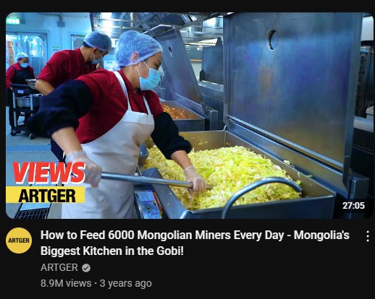Click the '8.9M views' count text
Viewport: 375px width, 299px height.
(66, 283)
